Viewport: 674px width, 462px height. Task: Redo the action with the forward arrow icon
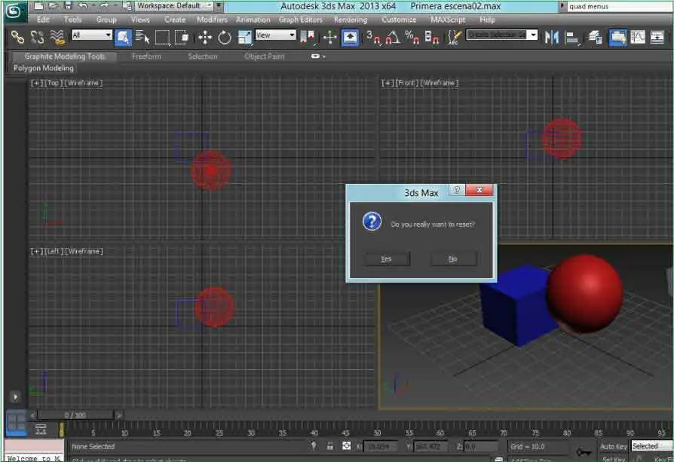[104, 6]
